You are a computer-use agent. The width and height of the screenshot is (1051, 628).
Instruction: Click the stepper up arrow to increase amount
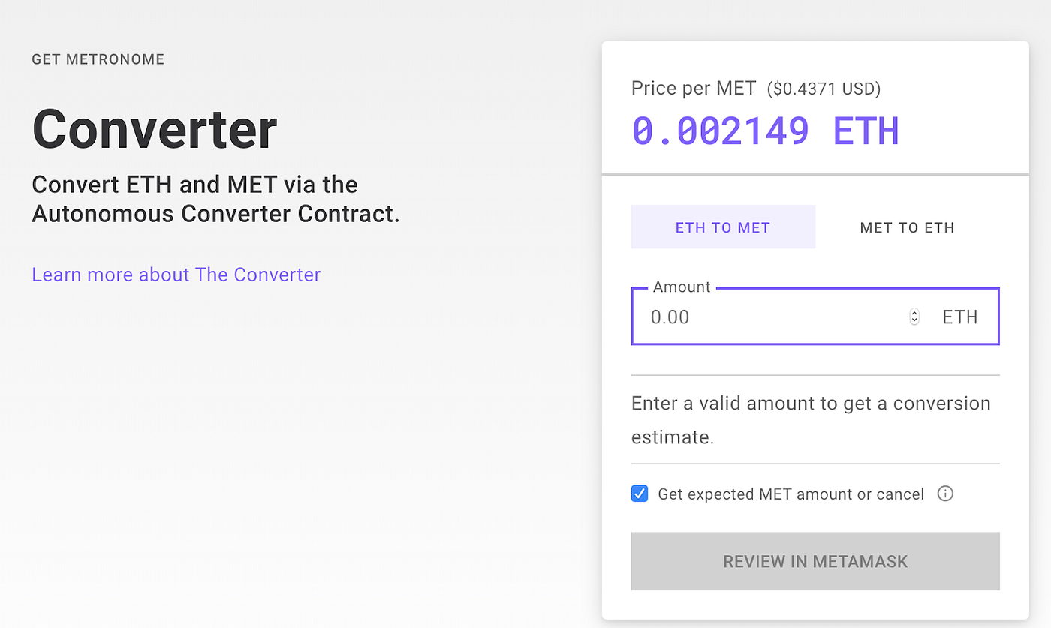coord(914,312)
